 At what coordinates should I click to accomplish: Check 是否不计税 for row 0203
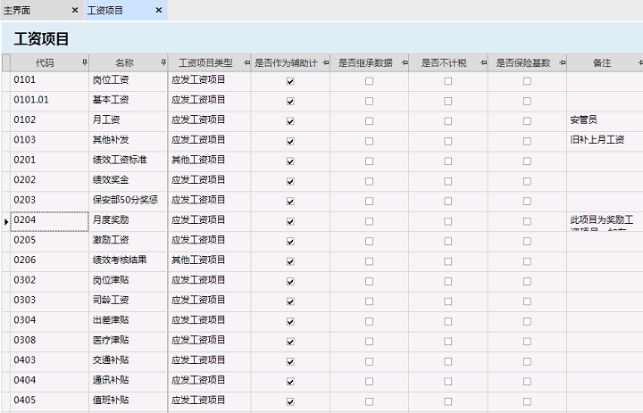click(447, 202)
